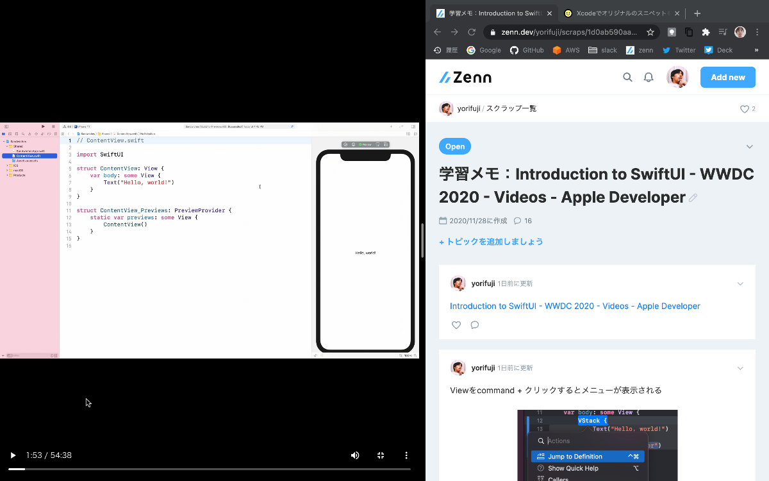Reload the zenn.dev page
Image resolution: width=769 pixels, height=481 pixels.
coord(472,32)
